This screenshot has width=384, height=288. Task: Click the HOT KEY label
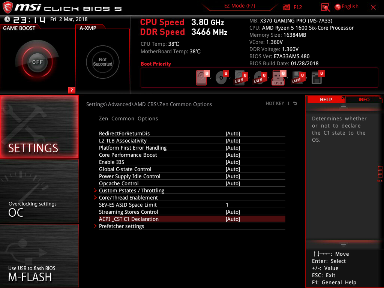pos(275,103)
